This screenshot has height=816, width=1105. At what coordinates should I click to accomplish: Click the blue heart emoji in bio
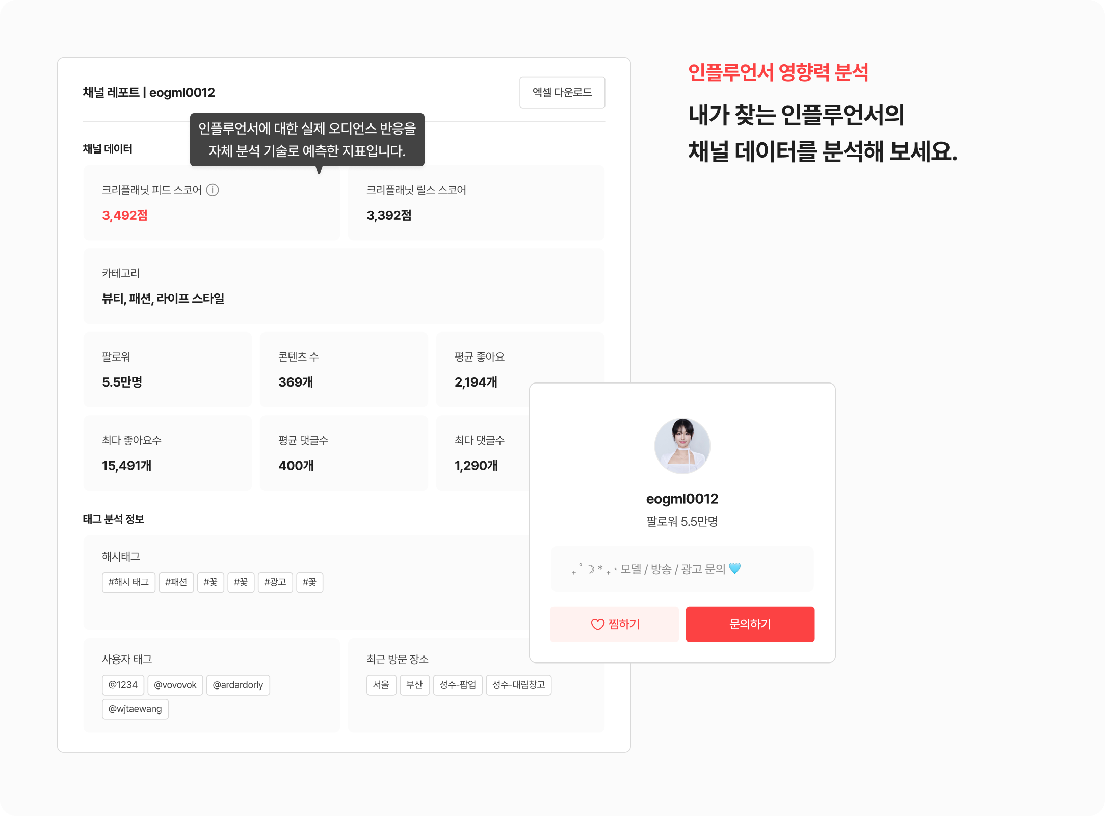734,568
